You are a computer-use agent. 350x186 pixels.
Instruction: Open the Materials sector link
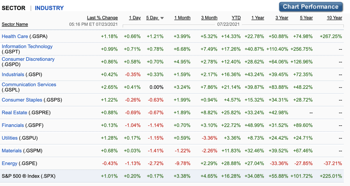[12, 151]
